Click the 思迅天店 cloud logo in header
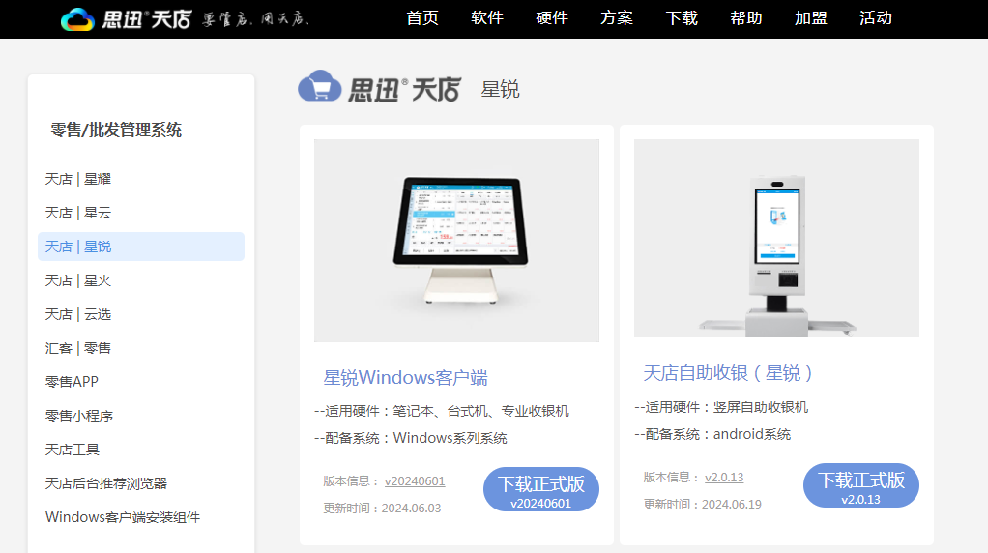 126,19
